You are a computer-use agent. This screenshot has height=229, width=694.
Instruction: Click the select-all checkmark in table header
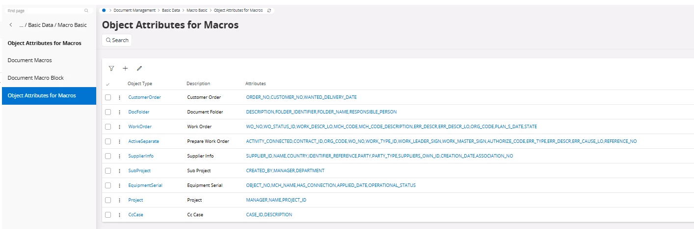108,84
